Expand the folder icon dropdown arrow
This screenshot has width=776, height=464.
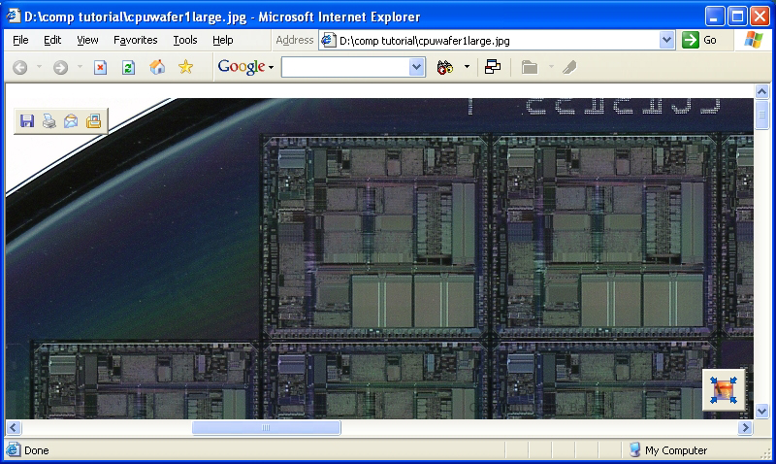click(x=551, y=67)
